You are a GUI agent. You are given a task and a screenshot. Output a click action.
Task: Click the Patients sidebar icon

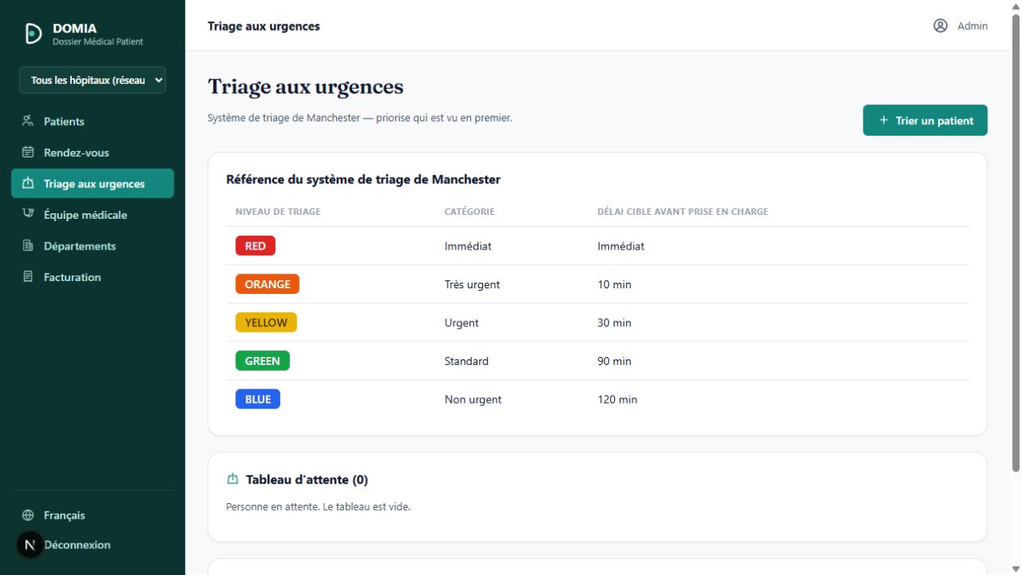[28, 121]
